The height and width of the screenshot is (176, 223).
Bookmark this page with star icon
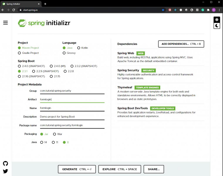163,10
